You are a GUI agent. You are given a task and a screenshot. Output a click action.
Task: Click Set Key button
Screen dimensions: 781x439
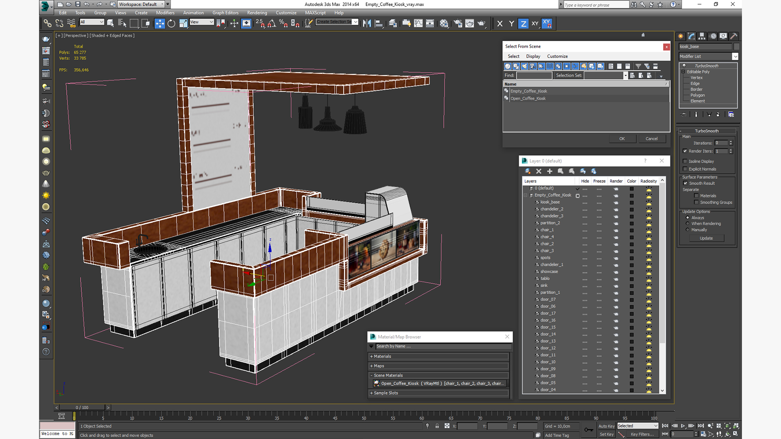tap(606, 434)
